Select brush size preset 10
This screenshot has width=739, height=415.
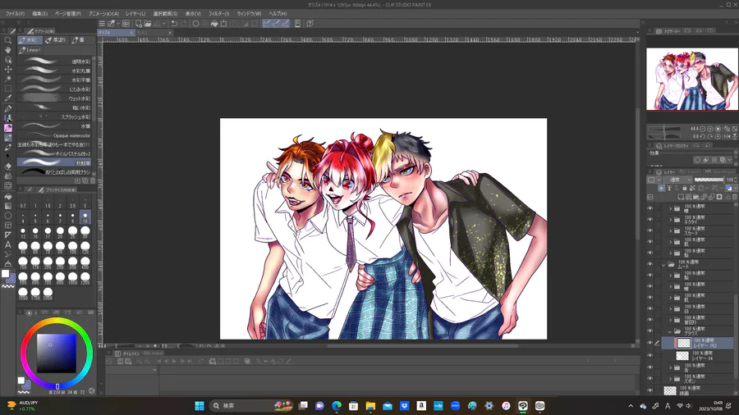pos(85,217)
